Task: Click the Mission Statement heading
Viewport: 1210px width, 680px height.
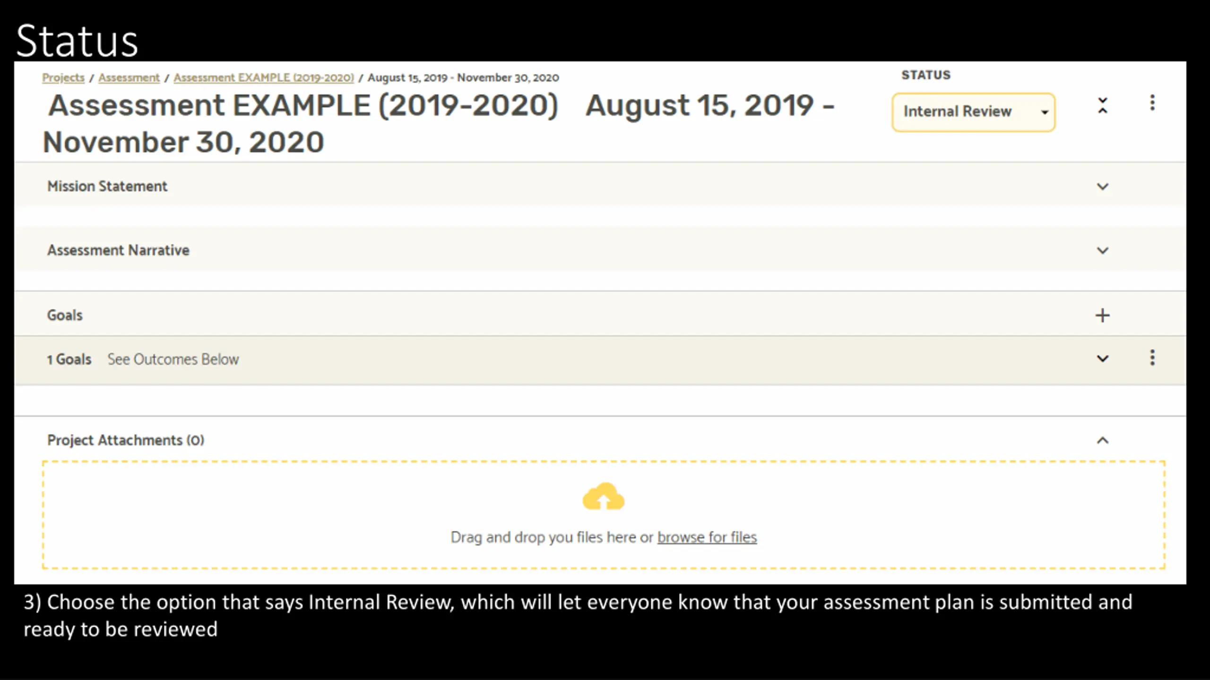Action: click(x=107, y=186)
